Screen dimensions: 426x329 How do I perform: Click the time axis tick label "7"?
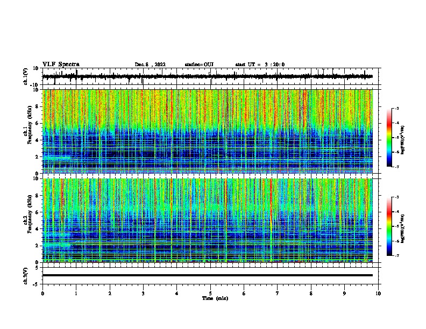(x=278, y=294)
